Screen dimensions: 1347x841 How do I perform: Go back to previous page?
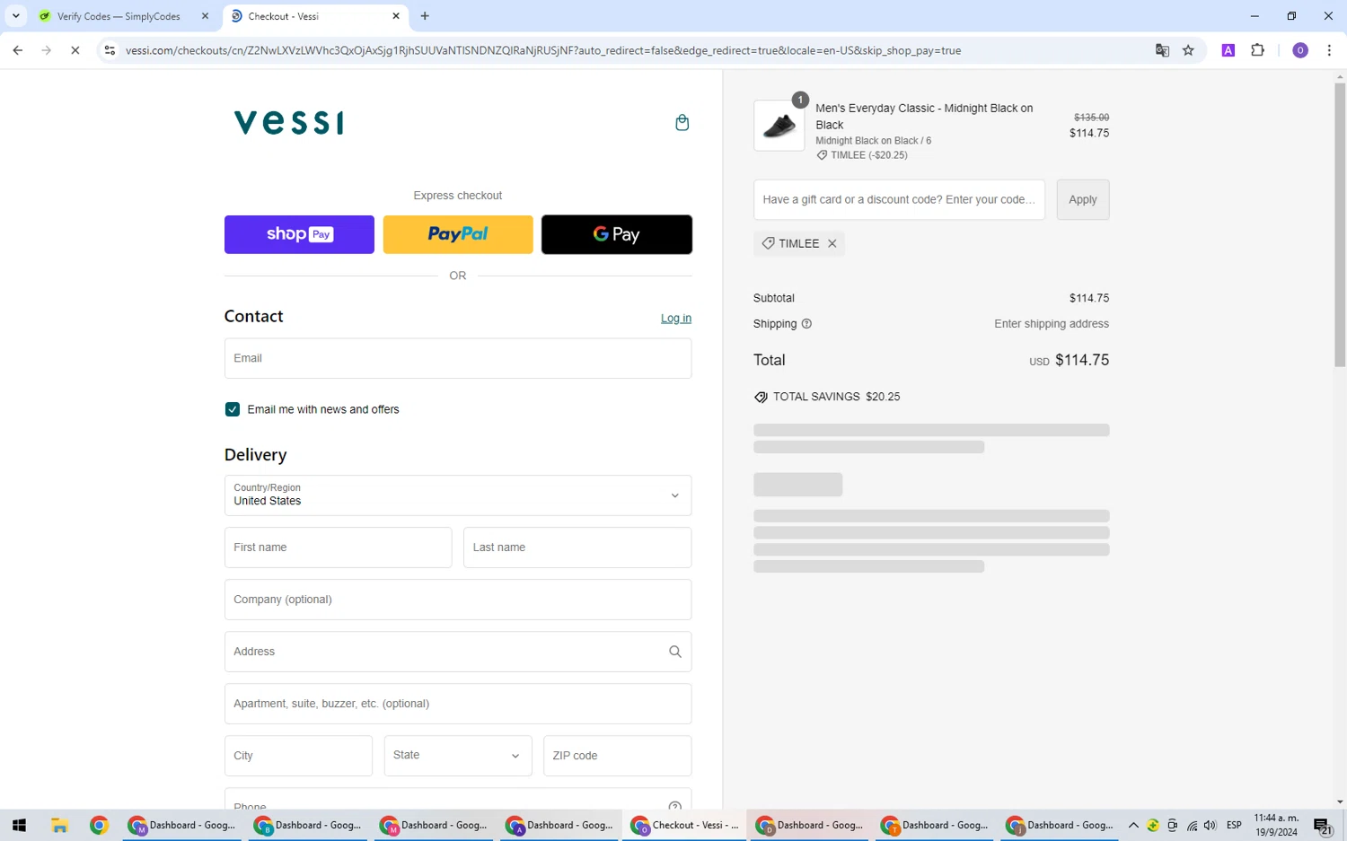(x=18, y=50)
